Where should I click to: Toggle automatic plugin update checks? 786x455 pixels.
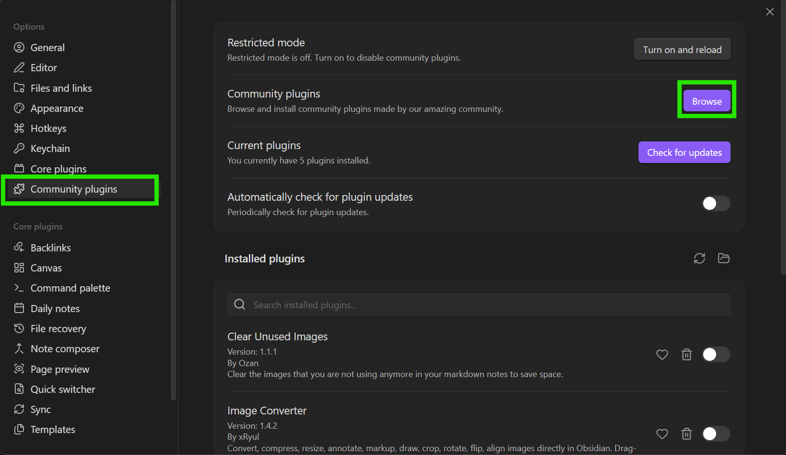tap(716, 204)
